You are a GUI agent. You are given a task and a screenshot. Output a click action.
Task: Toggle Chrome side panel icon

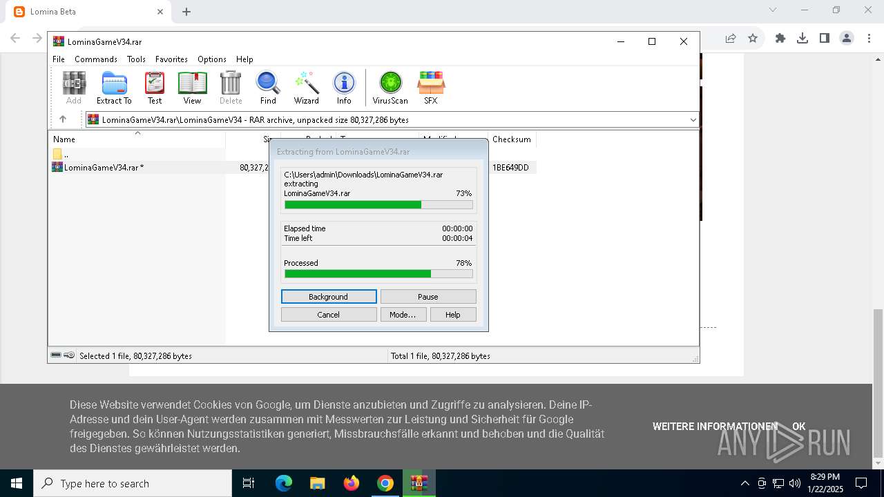[825, 39]
